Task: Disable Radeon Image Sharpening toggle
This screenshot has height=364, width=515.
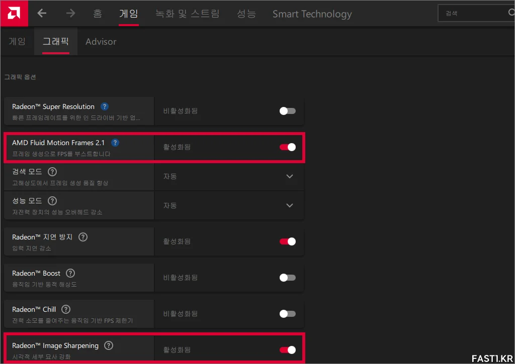Action: click(x=287, y=350)
